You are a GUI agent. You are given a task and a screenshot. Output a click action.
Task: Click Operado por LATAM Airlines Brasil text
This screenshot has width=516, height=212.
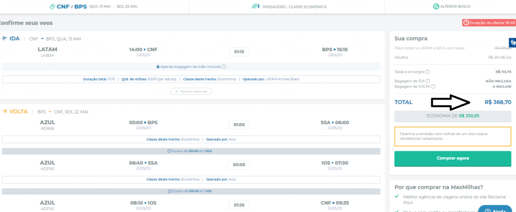271,79
